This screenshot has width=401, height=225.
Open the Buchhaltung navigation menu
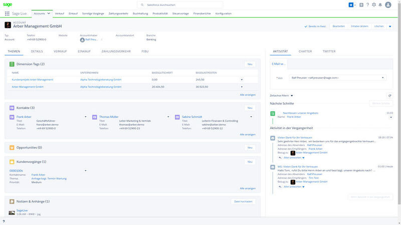tap(140, 13)
